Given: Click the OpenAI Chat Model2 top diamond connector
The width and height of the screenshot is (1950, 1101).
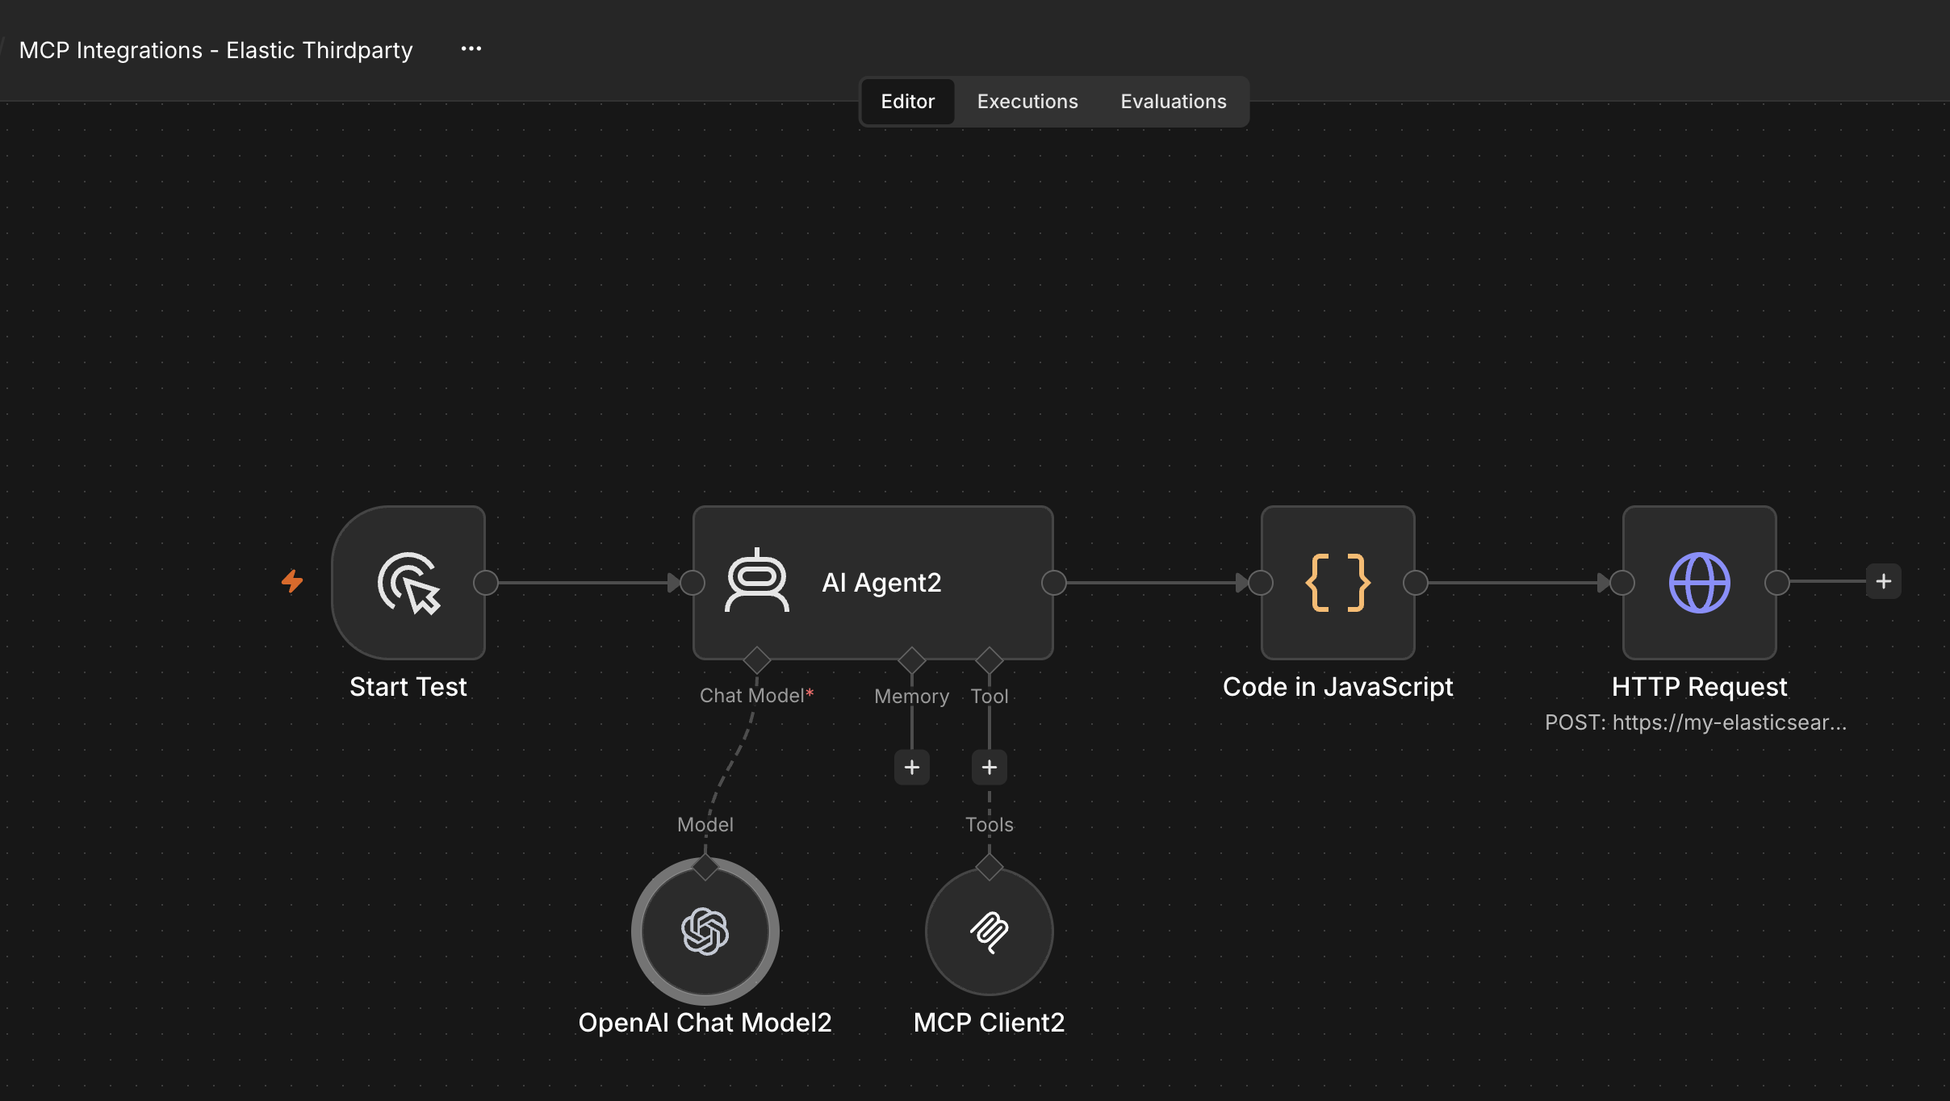Looking at the screenshot, I should (705, 867).
